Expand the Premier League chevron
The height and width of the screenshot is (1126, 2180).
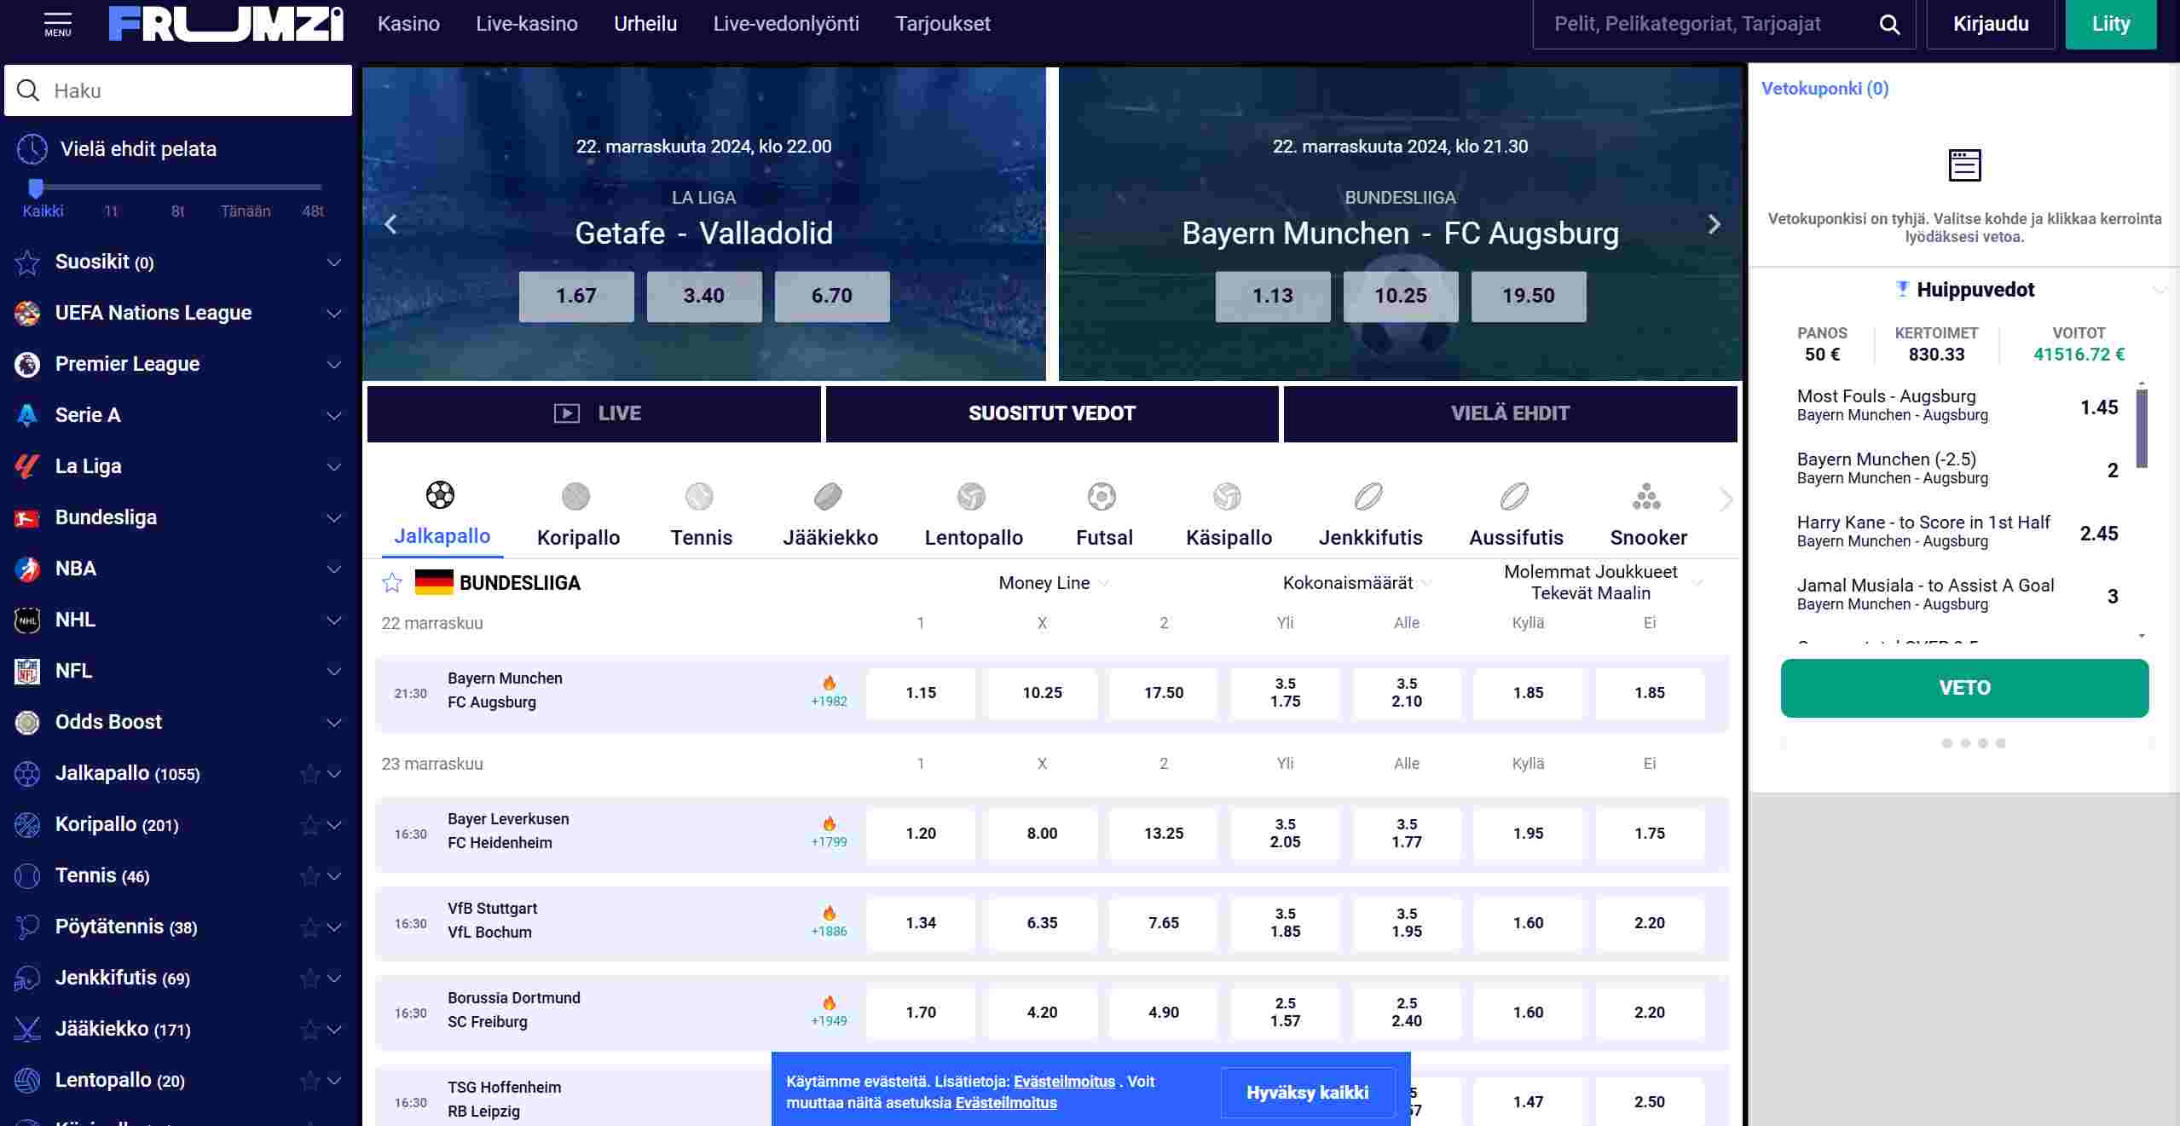(x=334, y=365)
